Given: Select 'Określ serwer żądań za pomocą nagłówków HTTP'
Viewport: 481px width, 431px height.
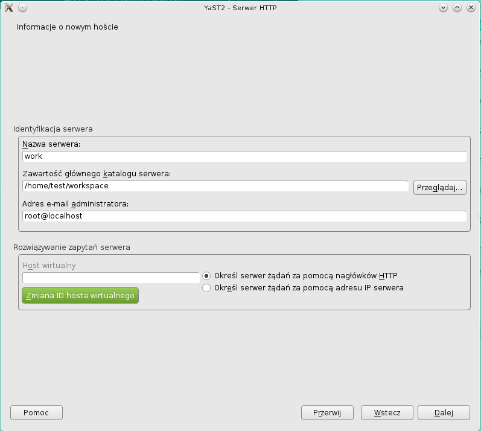Looking at the screenshot, I should (207, 276).
